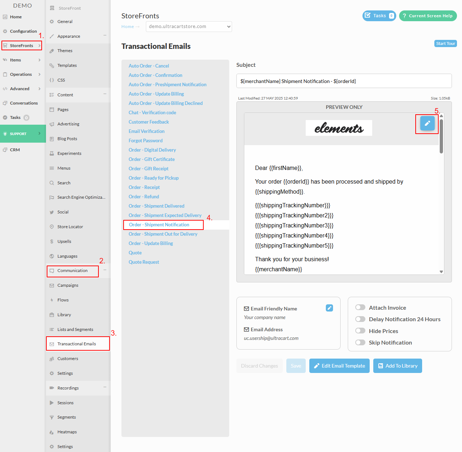Collapse the Appearance section

click(105, 35)
